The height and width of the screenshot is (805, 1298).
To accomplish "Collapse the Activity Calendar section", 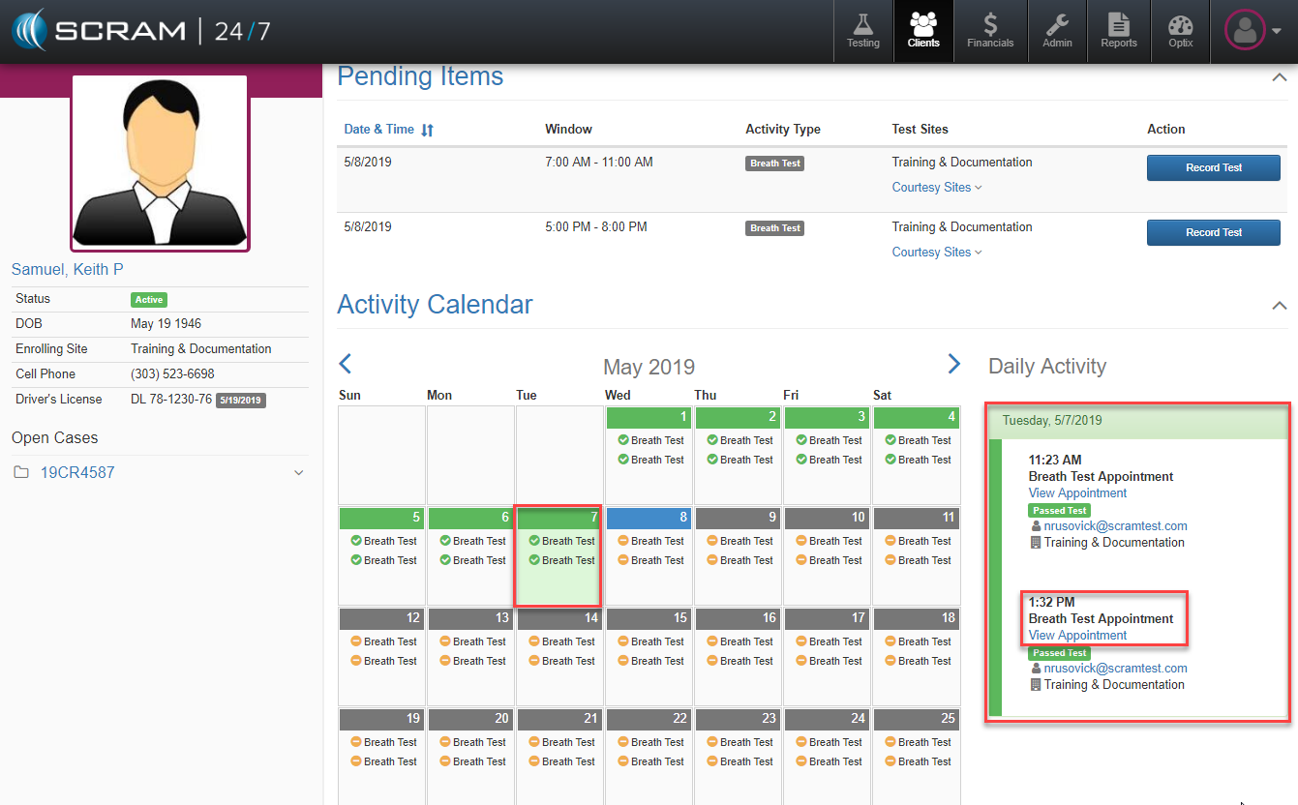I will 1279,306.
